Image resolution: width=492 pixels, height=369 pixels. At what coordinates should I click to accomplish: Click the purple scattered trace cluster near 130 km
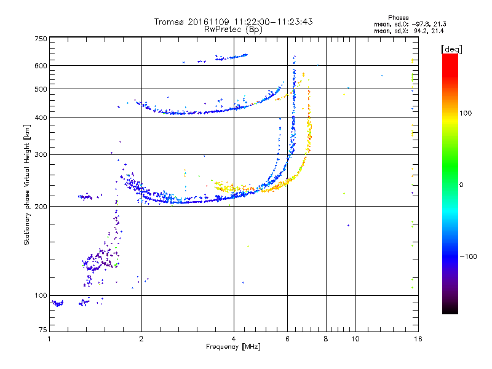coord(100,260)
